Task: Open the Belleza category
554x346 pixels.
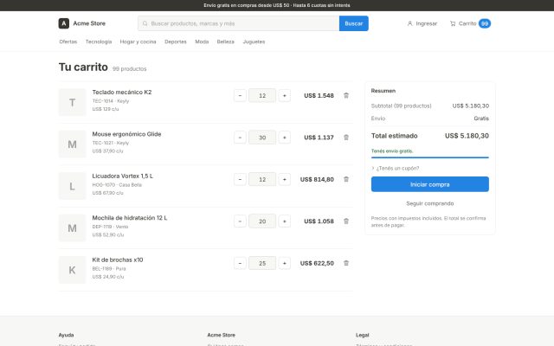Action: click(225, 42)
